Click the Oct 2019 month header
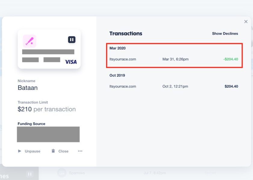The width and height of the screenshot is (253, 180). (117, 75)
